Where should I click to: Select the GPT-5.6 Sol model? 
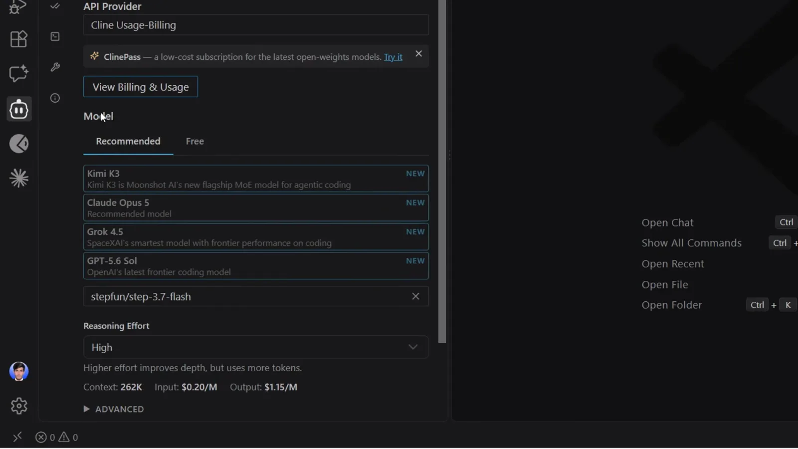(x=256, y=266)
